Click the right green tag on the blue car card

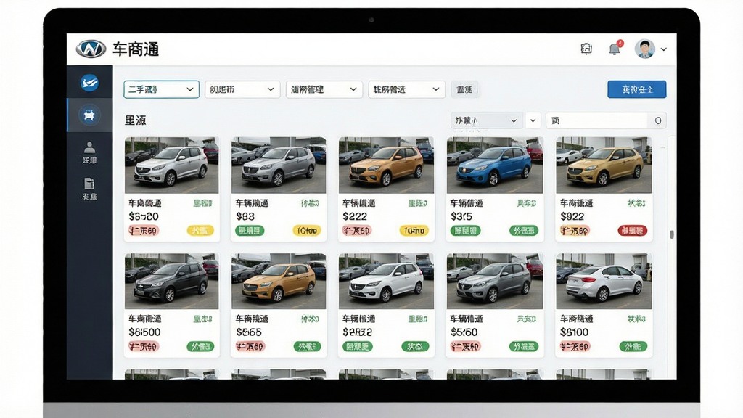524,231
